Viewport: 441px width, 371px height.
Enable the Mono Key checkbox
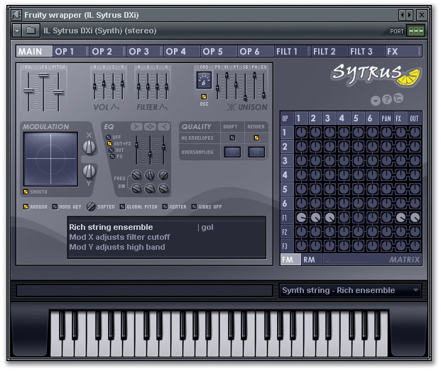coord(55,206)
